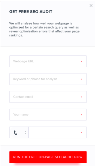Click the required asterisk in Keyword field
The image size is (95, 166).
pyautogui.click(x=81, y=79)
